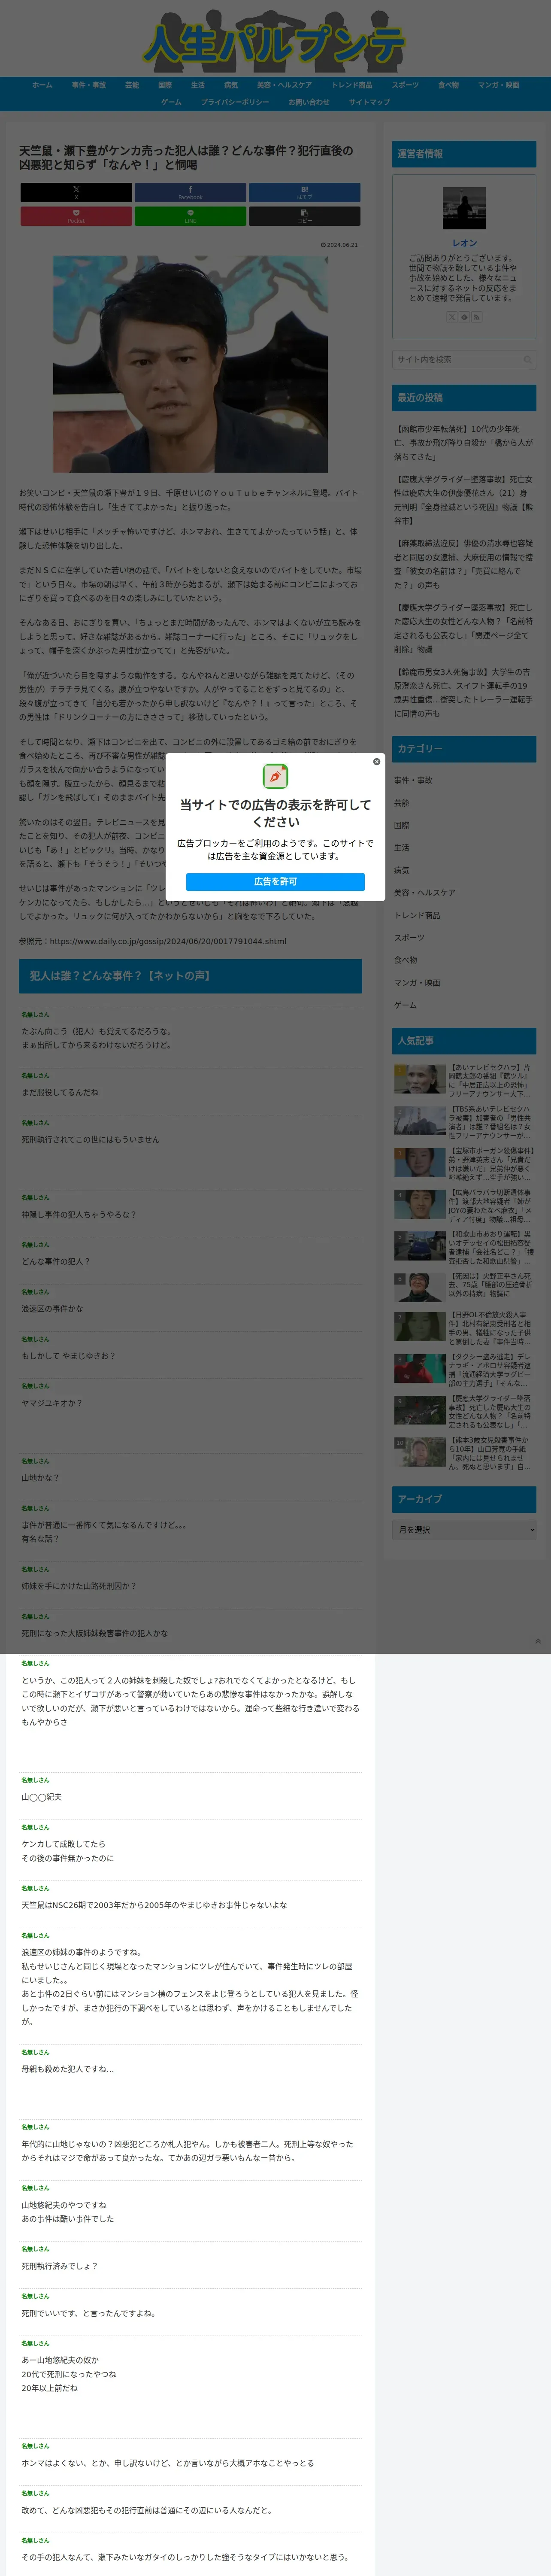The height and width of the screenshot is (2576, 551).
Task: Save article to Pocket button
Action: (x=76, y=216)
